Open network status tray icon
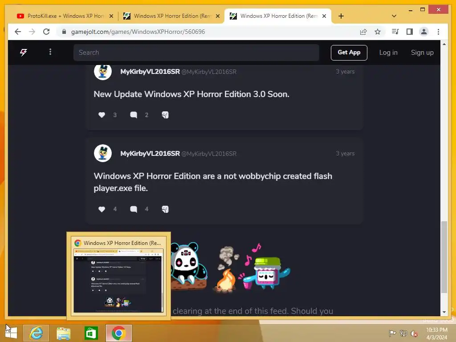 coord(403,333)
